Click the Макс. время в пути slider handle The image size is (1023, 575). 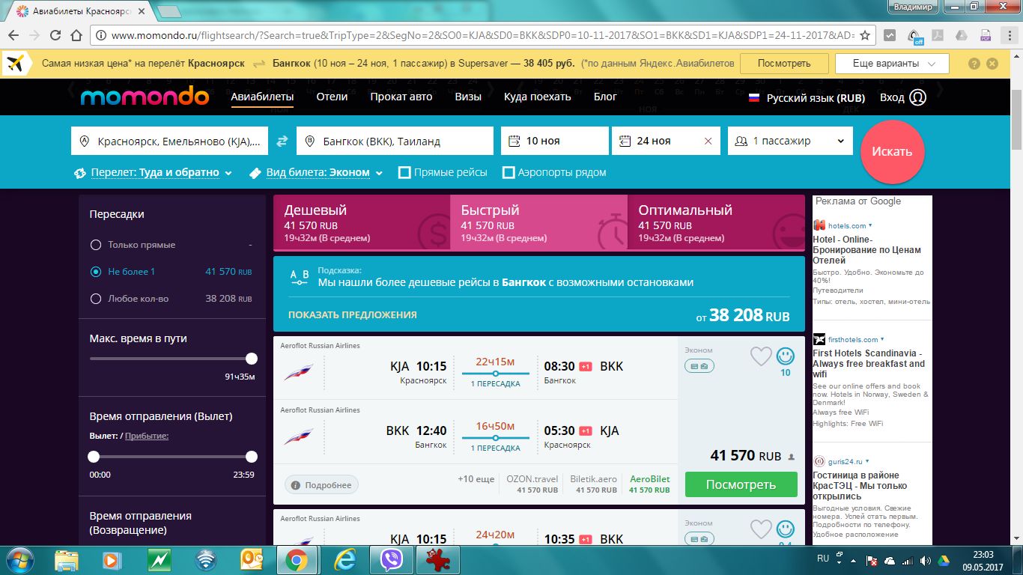click(x=252, y=359)
